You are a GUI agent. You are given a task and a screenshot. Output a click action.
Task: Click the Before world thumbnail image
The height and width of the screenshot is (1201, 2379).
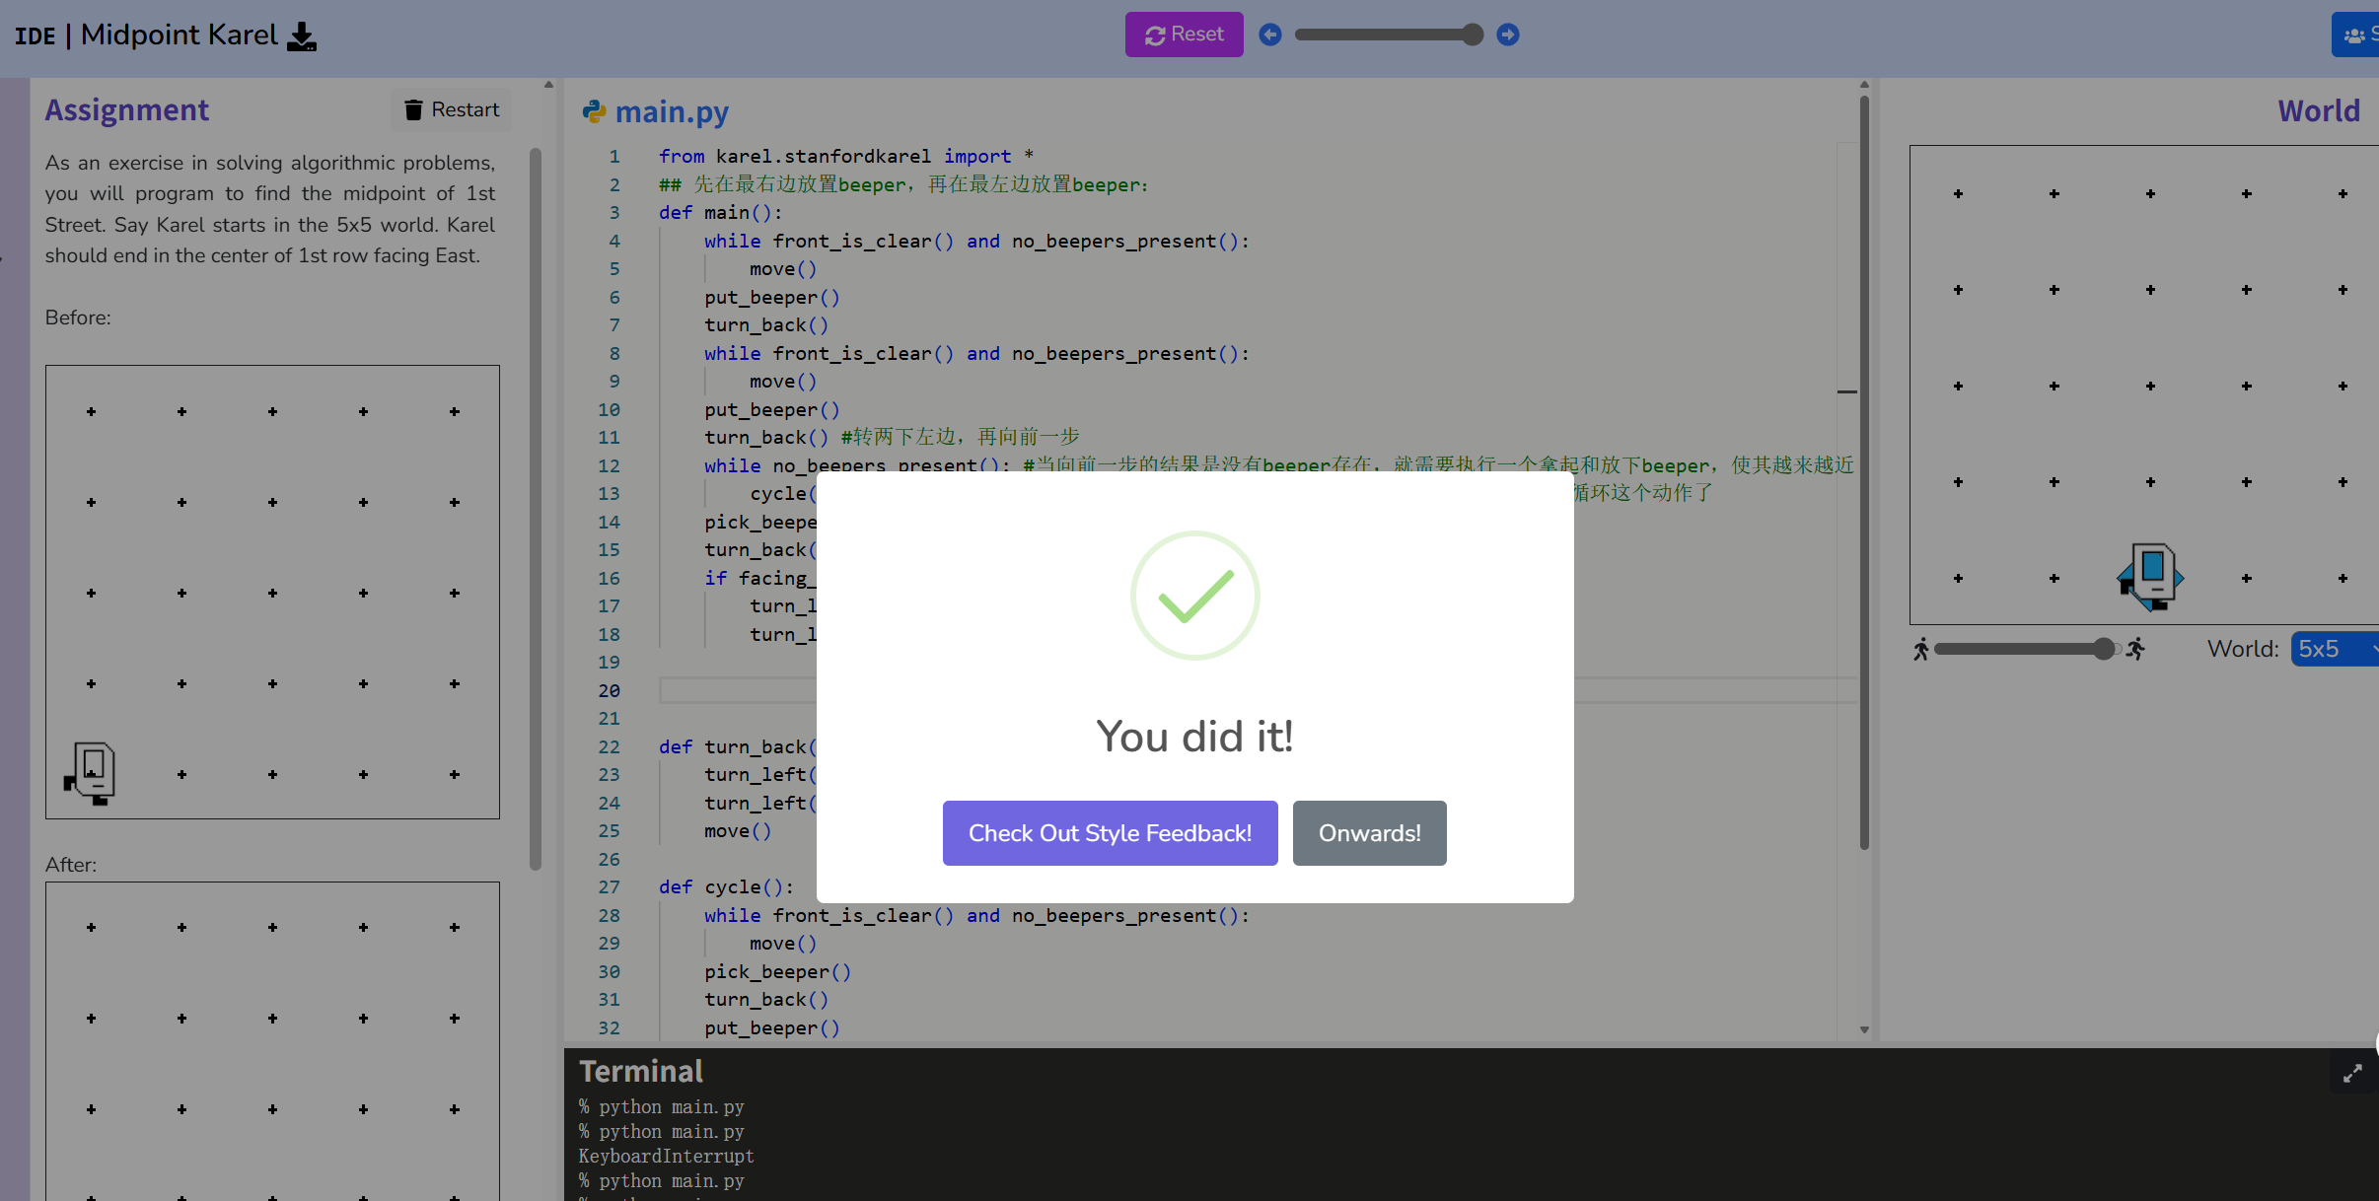(x=272, y=592)
